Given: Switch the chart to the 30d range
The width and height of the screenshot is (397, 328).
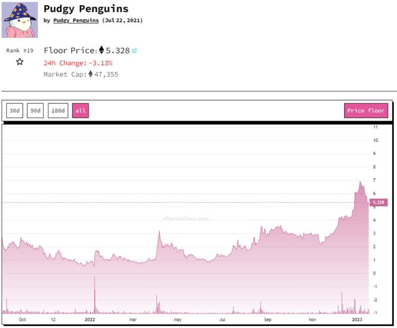Looking at the screenshot, I should [x=15, y=111].
